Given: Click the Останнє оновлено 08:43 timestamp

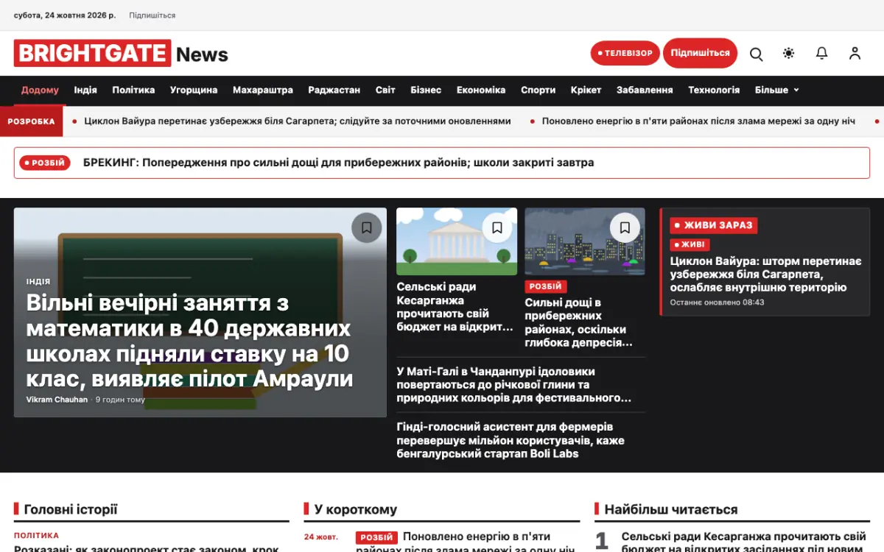Looking at the screenshot, I should click(x=717, y=302).
